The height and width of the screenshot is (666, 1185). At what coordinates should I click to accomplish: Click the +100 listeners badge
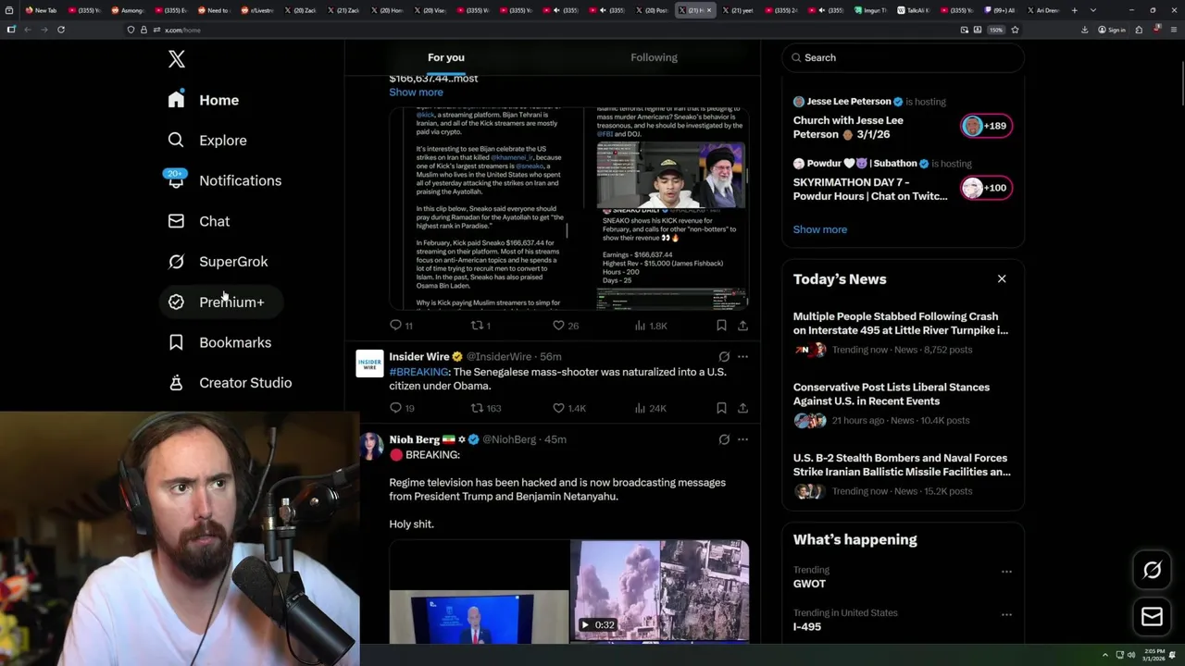(987, 188)
